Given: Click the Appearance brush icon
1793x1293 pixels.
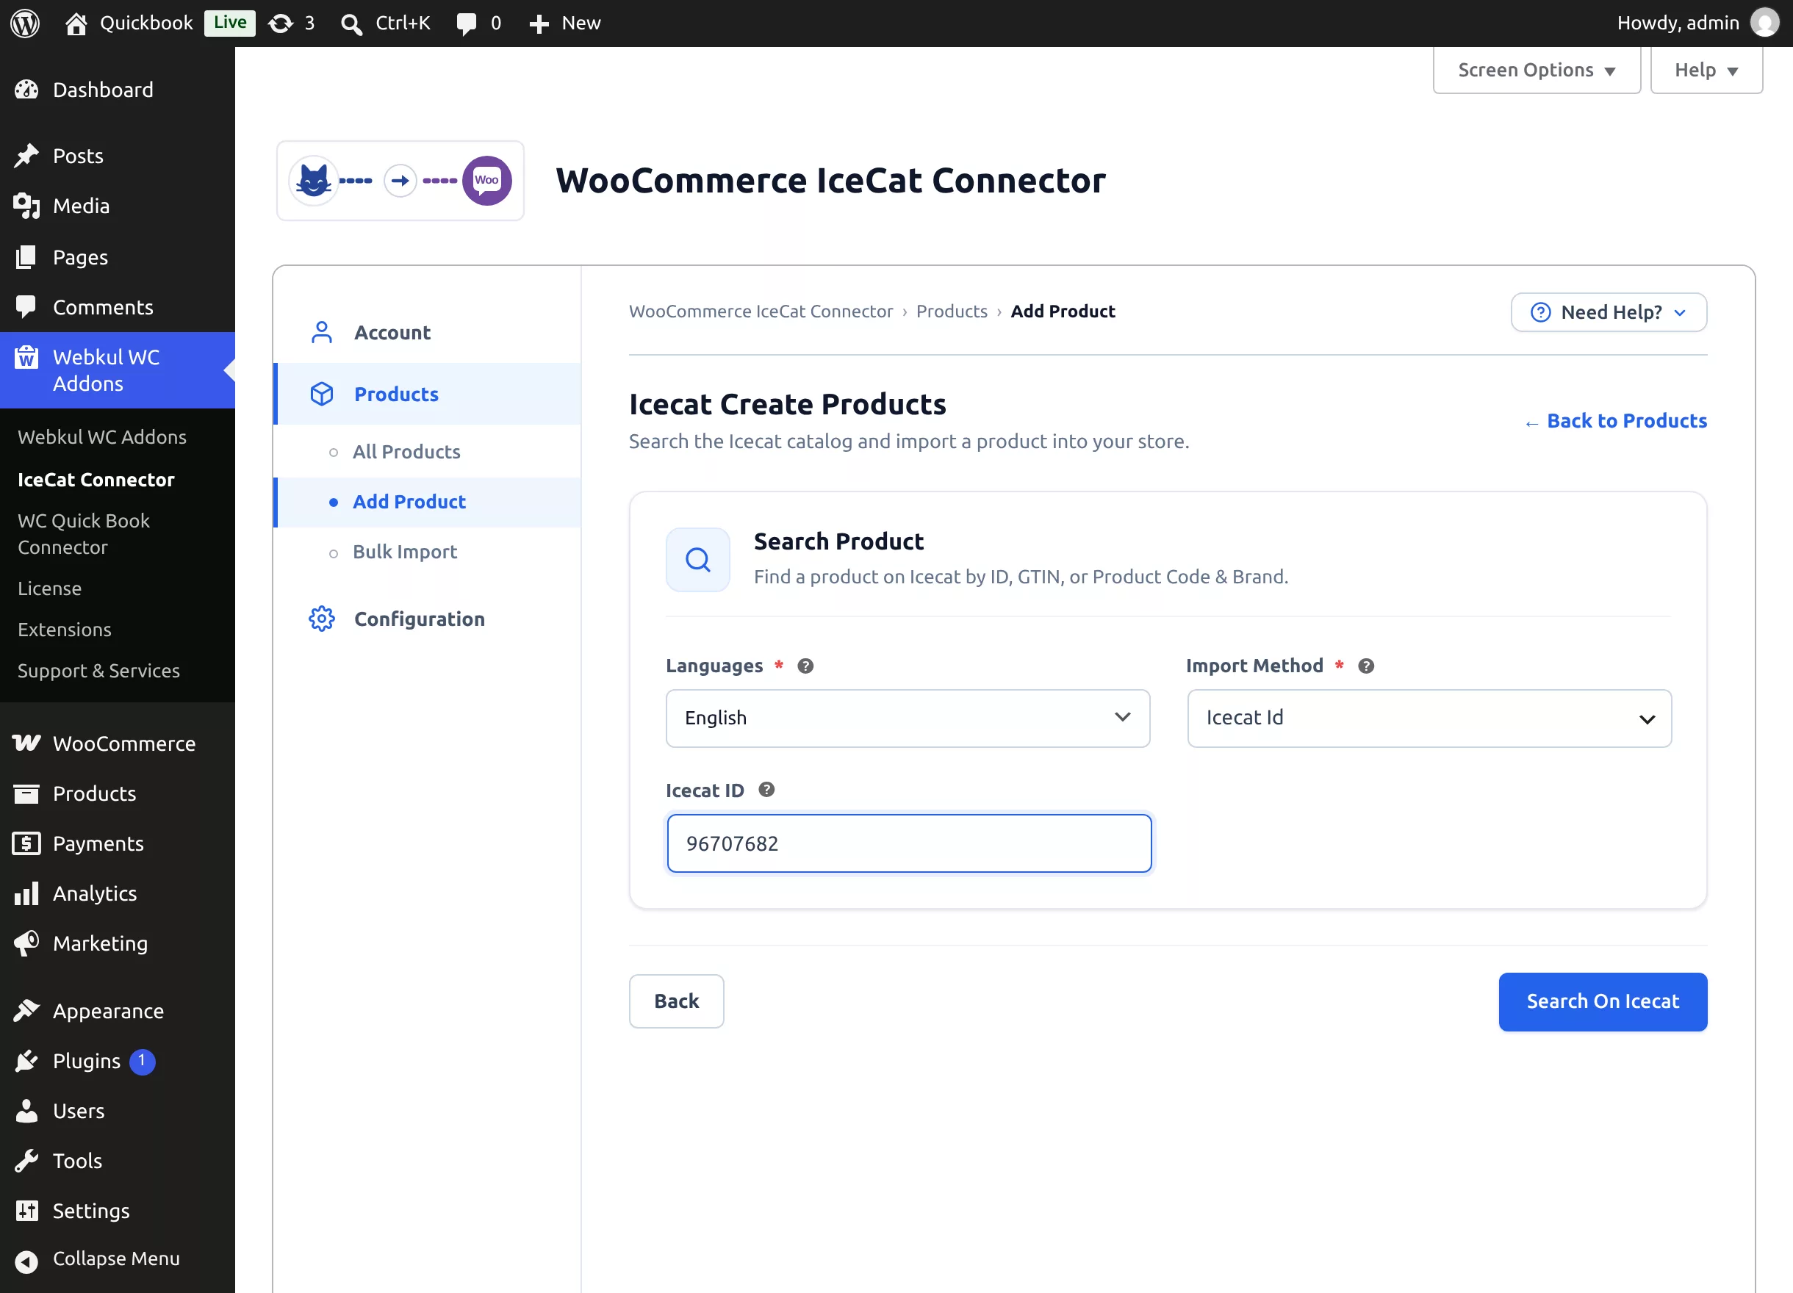Looking at the screenshot, I should point(26,1010).
